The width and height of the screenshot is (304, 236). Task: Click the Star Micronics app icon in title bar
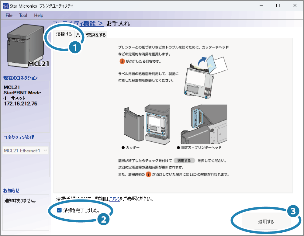pyautogui.click(x=6, y=6)
